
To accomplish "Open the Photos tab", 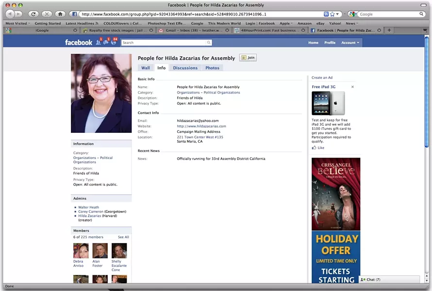I will [x=212, y=68].
